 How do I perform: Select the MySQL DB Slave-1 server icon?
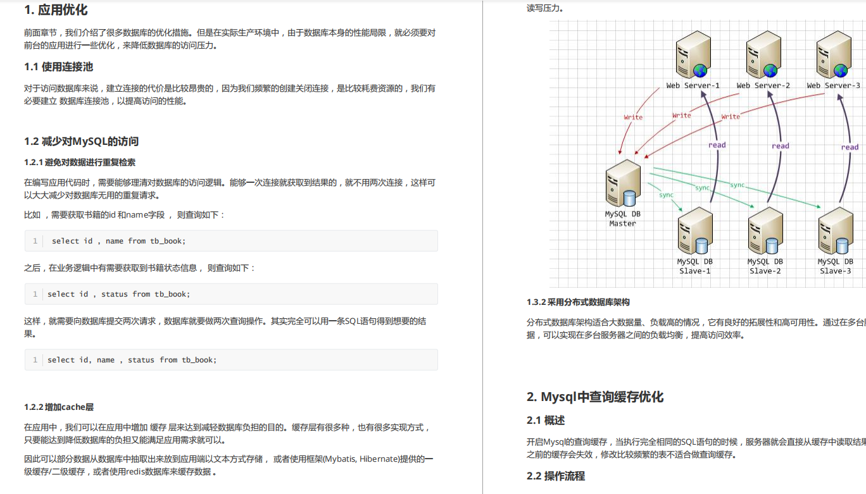(694, 231)
